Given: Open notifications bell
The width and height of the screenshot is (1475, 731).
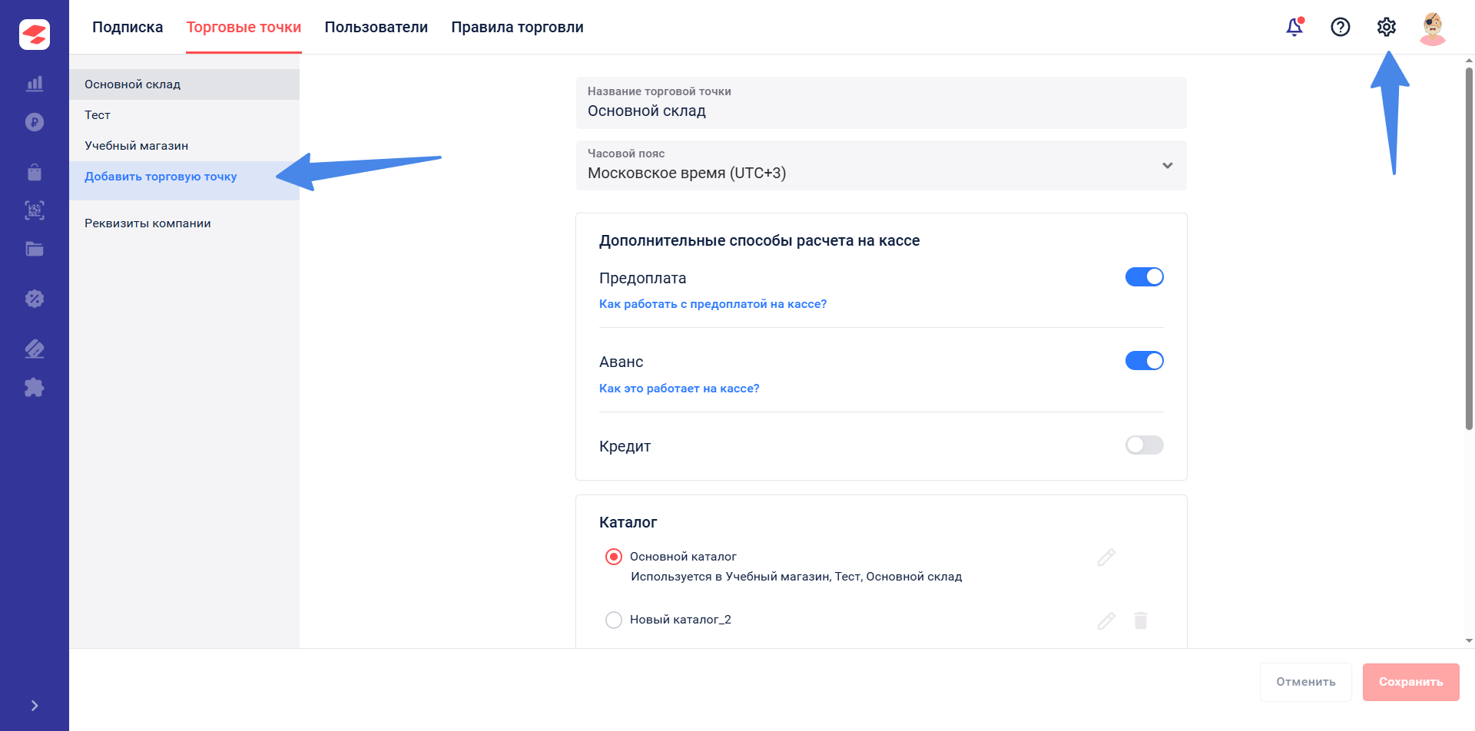Looking at the screenshot, I should click(1294, 27).
